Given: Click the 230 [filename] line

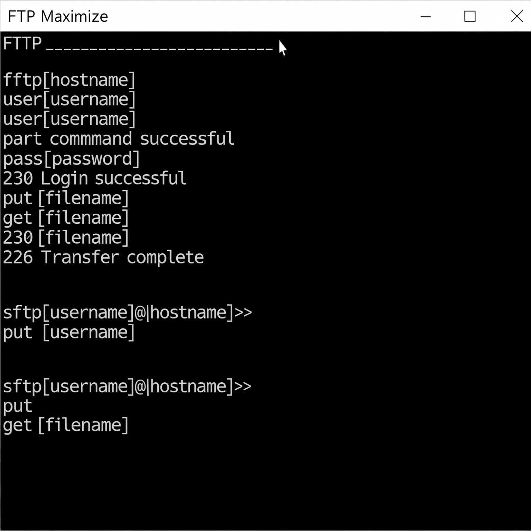Looking at the screenshot, I should coord(65,237).
